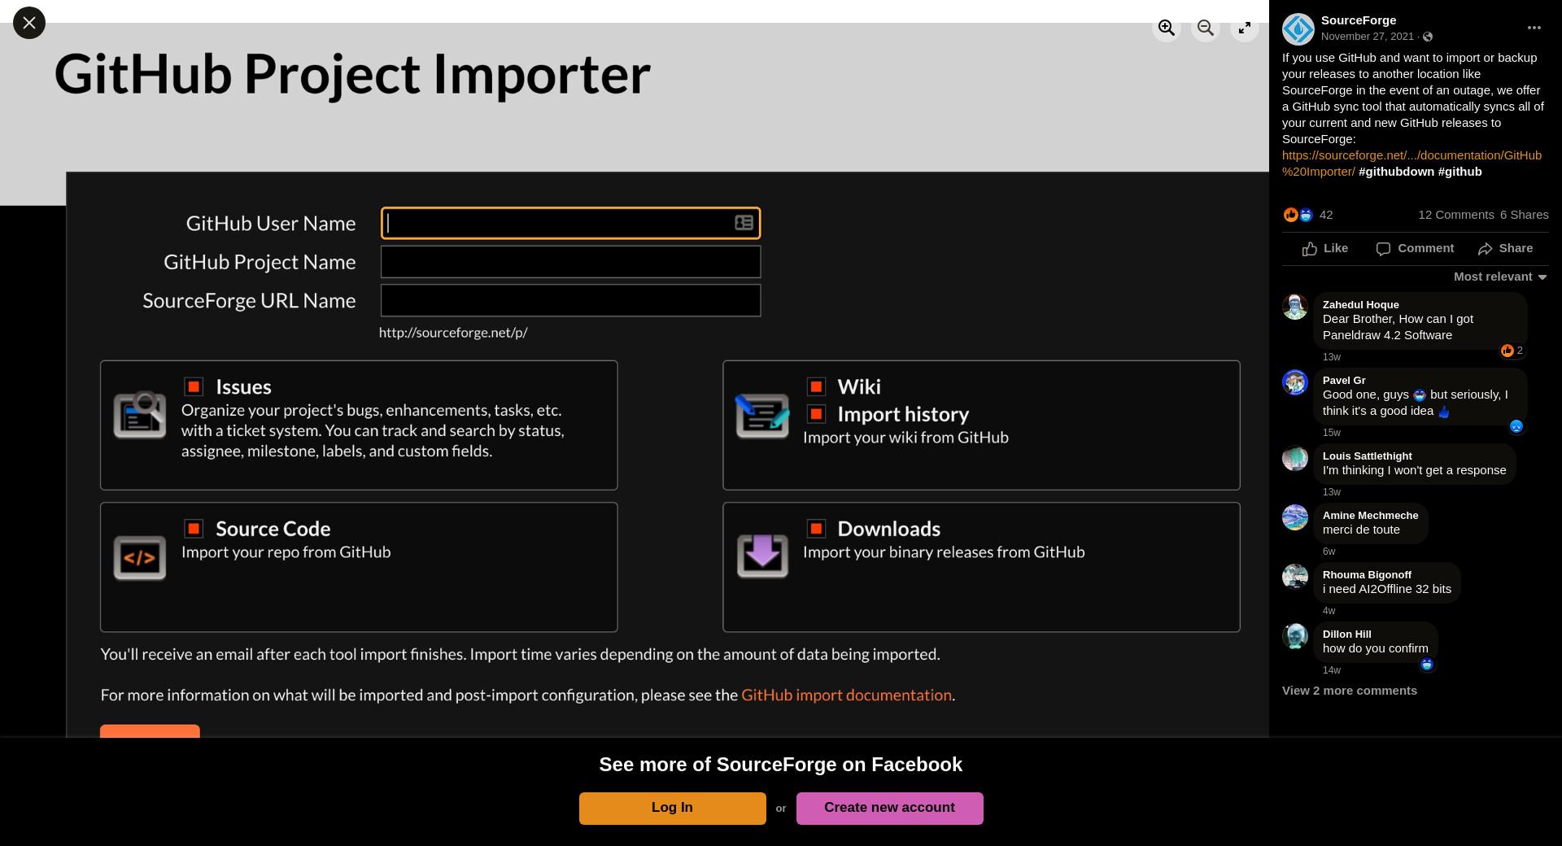Click Dillon Hill's avatar
This screenshot has height=846, width=1562.
point(1295,636)
